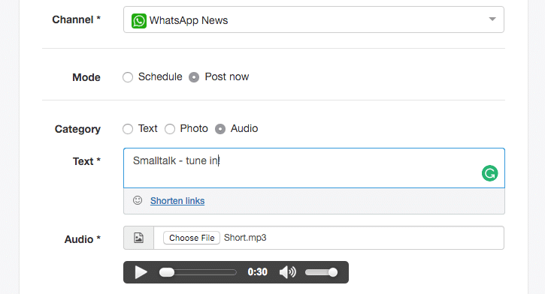Choose the Photo category radio button
The image size is (545, 294).
point(170,129)
